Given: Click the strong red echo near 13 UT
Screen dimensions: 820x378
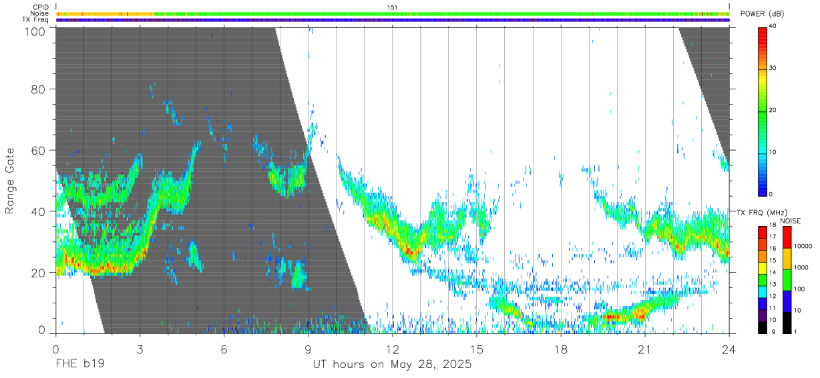Looking at the screenshot, I should click(x=411, y=253).
